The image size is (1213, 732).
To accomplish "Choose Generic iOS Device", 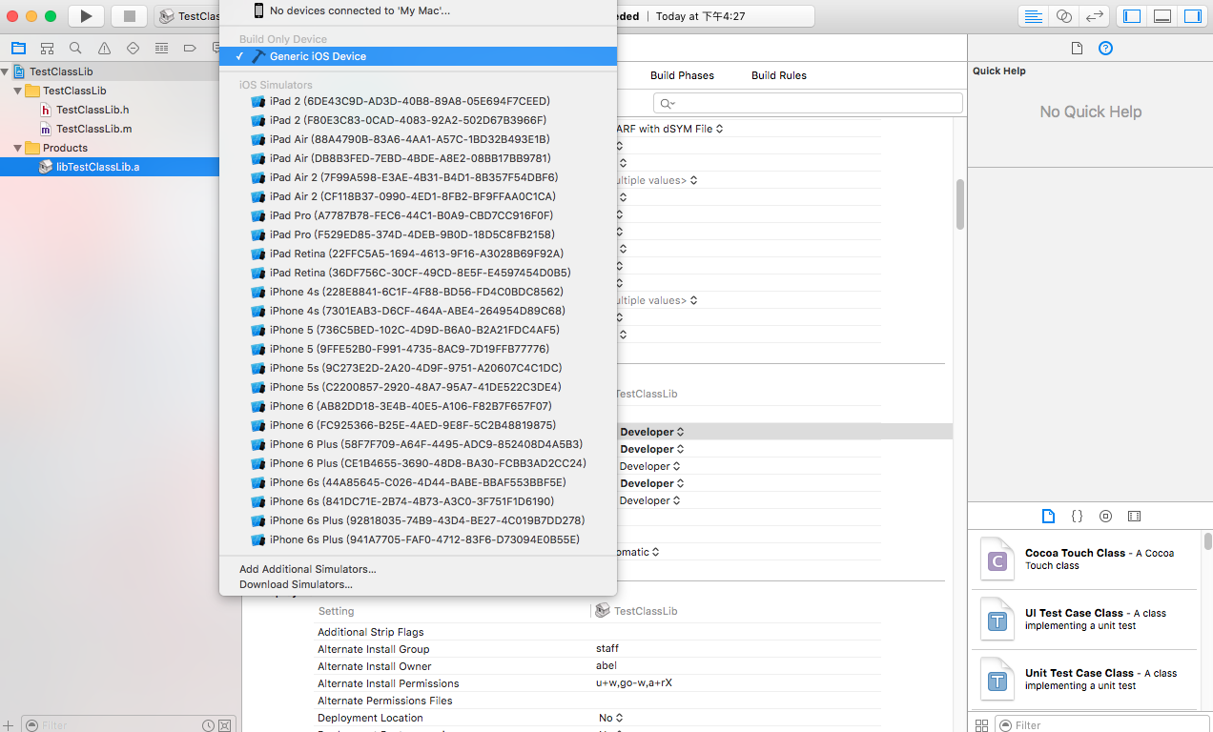I will click(418, 56).
